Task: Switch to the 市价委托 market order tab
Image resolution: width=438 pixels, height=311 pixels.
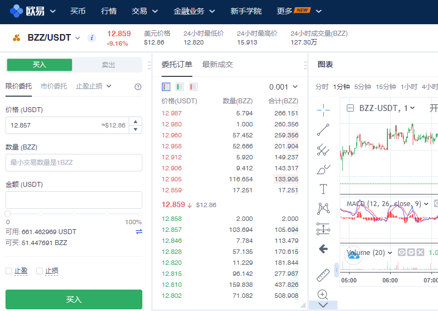Action: [54, 86]
